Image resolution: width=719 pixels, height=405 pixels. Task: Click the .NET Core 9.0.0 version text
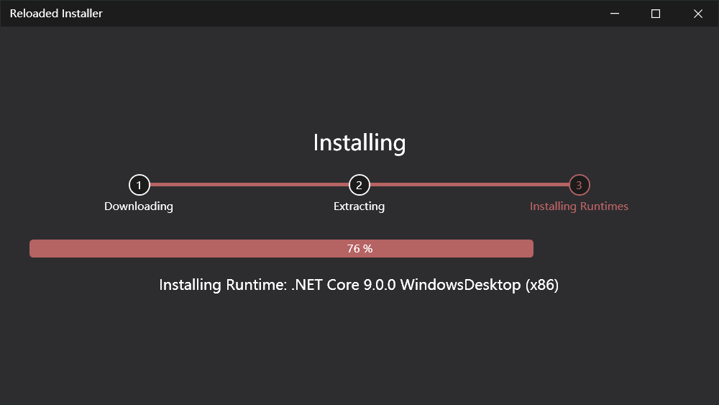344,285
